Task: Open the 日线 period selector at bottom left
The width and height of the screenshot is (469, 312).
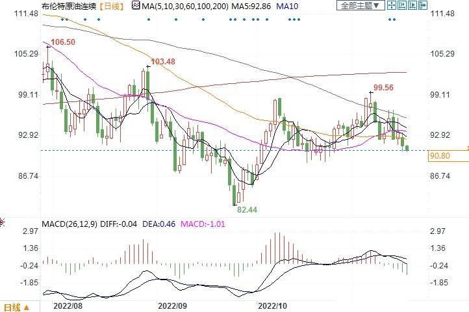Action: [12, 307]
